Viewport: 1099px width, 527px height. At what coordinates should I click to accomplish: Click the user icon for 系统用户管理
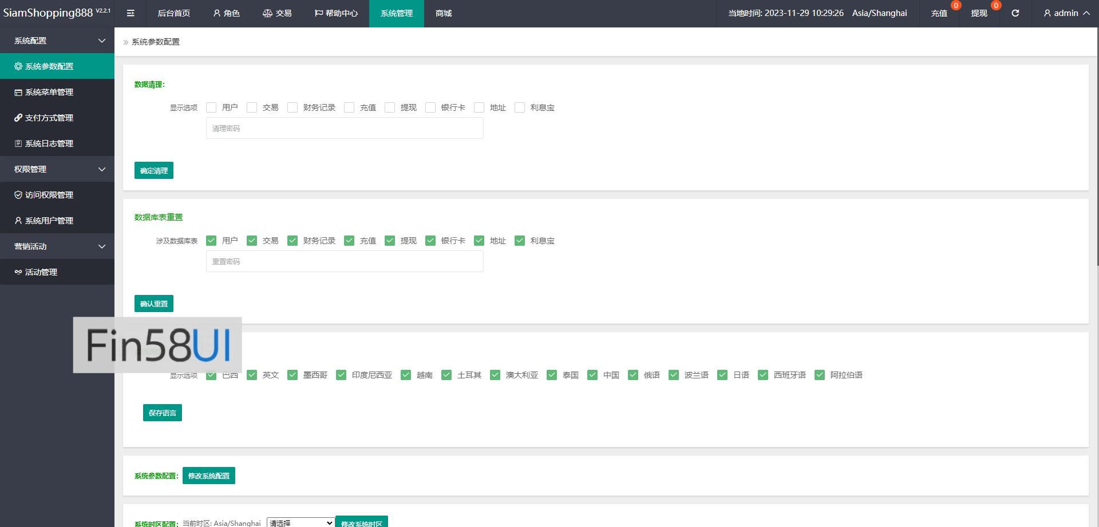pyautogui.click(x=18, y=221)
